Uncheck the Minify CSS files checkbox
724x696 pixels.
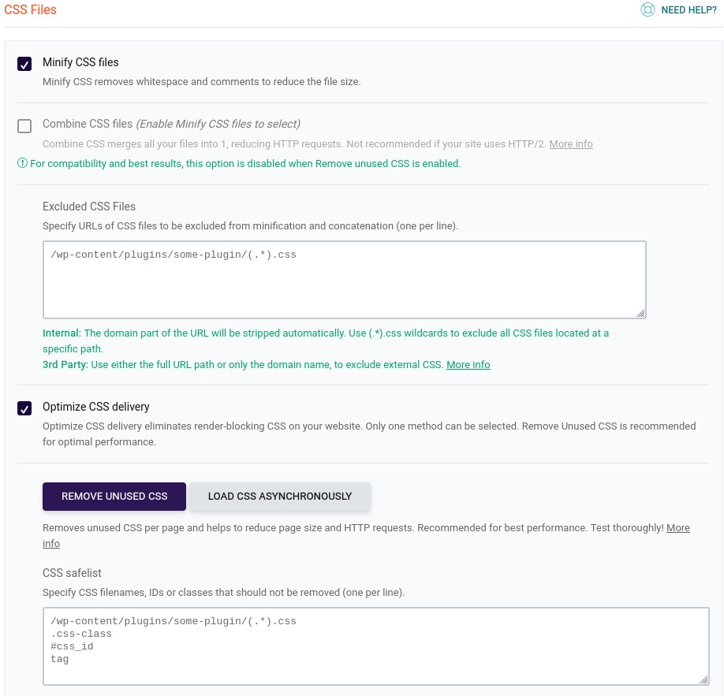24,64
